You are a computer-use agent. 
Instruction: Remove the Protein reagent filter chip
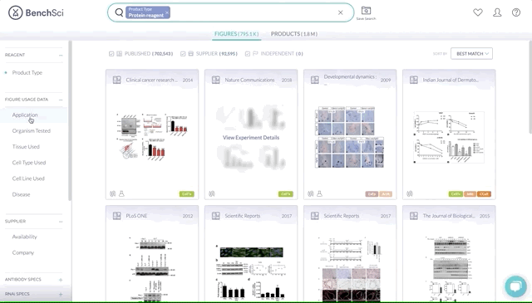[167, 12]
